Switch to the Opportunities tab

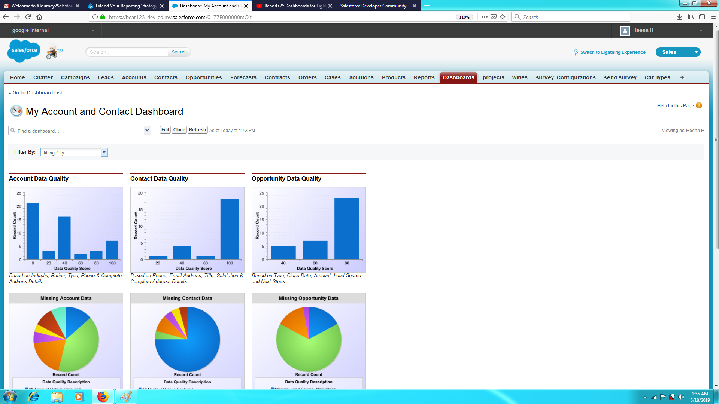(204, 77)
